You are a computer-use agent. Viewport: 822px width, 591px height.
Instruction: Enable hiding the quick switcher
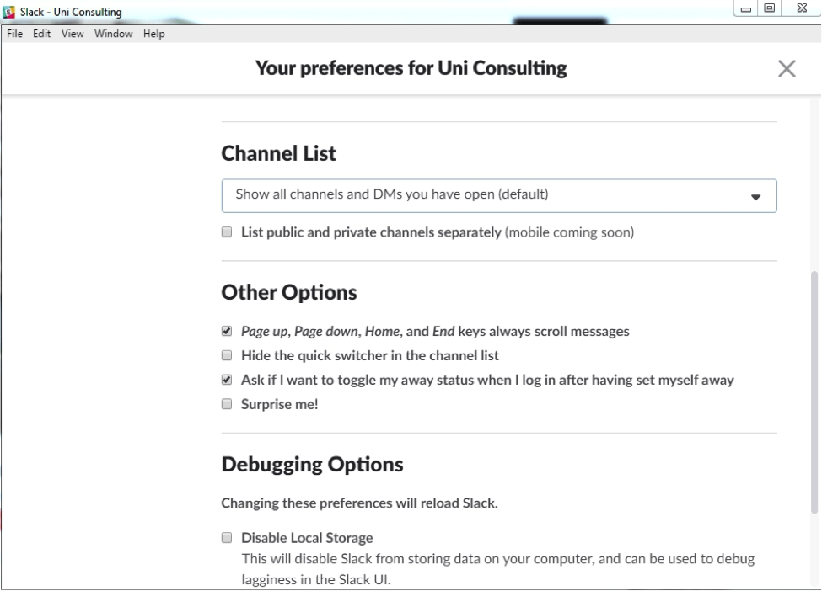coord(226,355)
